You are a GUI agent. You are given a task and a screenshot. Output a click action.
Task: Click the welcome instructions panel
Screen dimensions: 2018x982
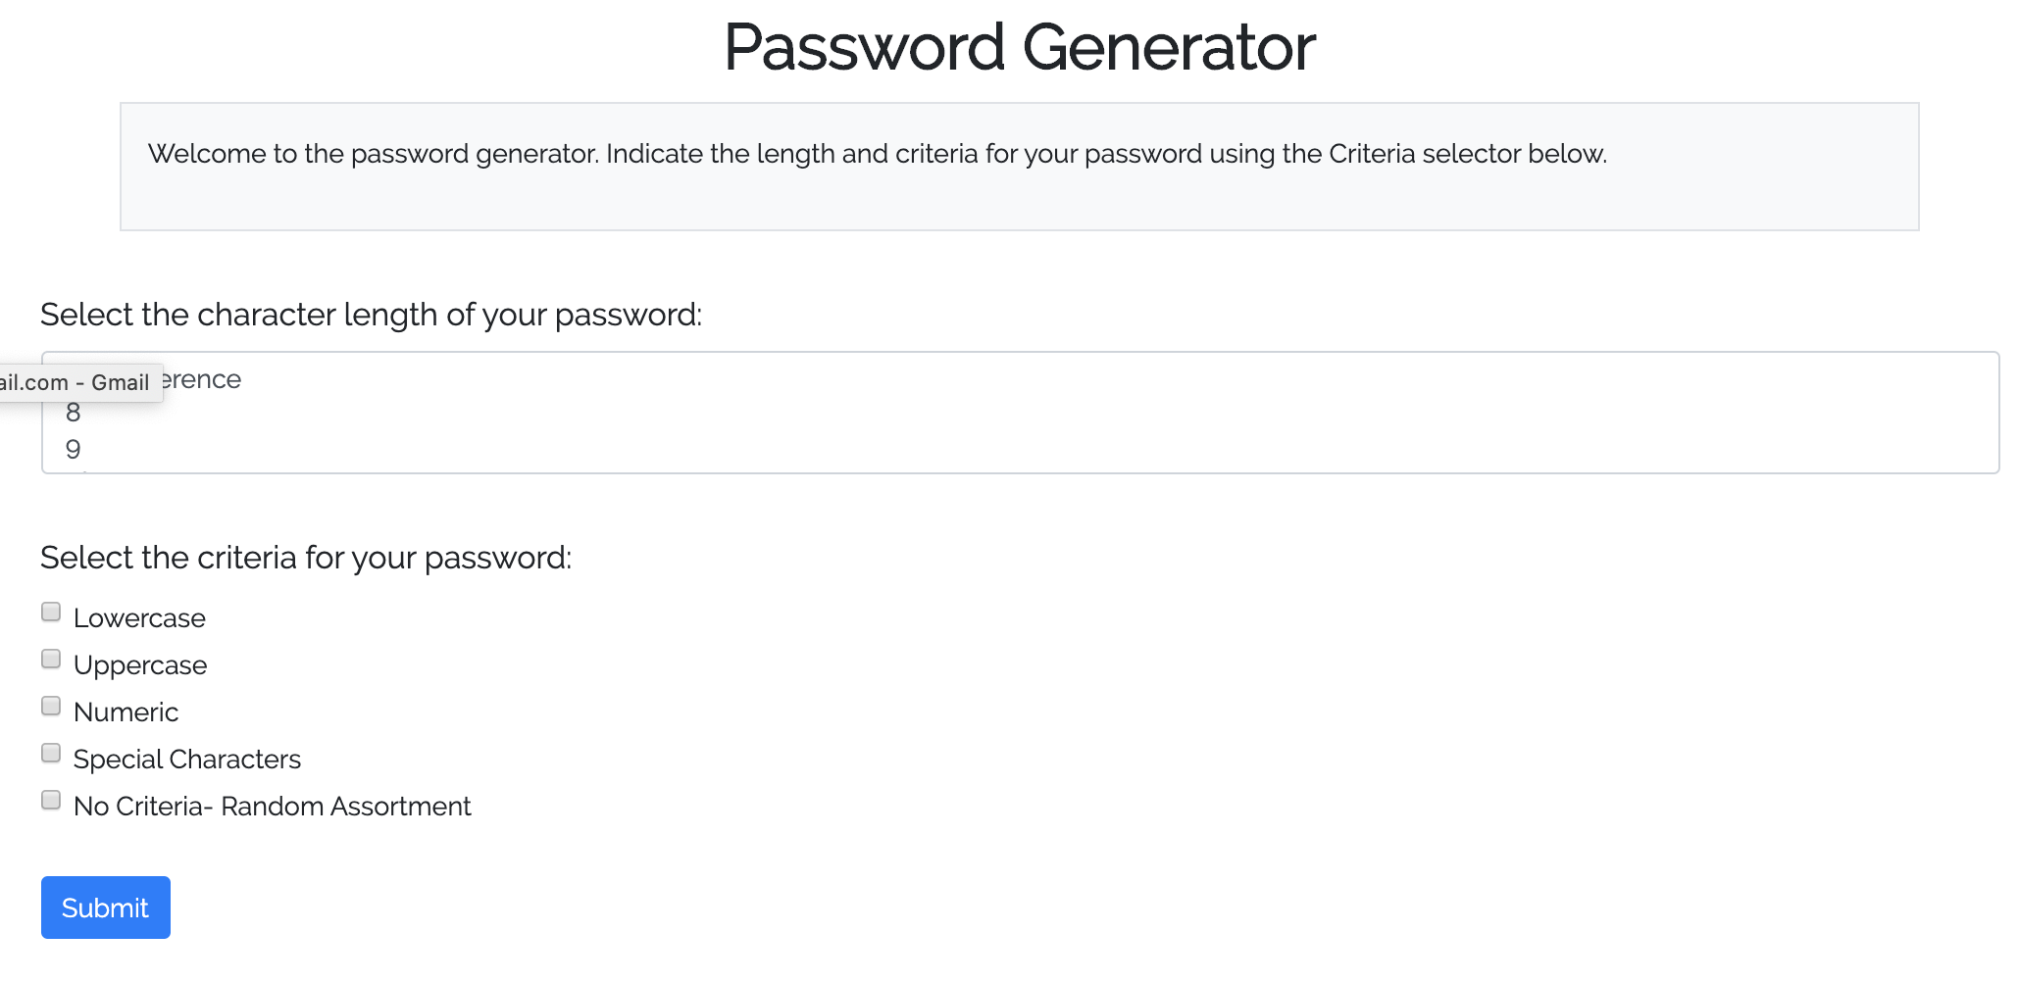pyautogui.click(x=1018, y=166)
